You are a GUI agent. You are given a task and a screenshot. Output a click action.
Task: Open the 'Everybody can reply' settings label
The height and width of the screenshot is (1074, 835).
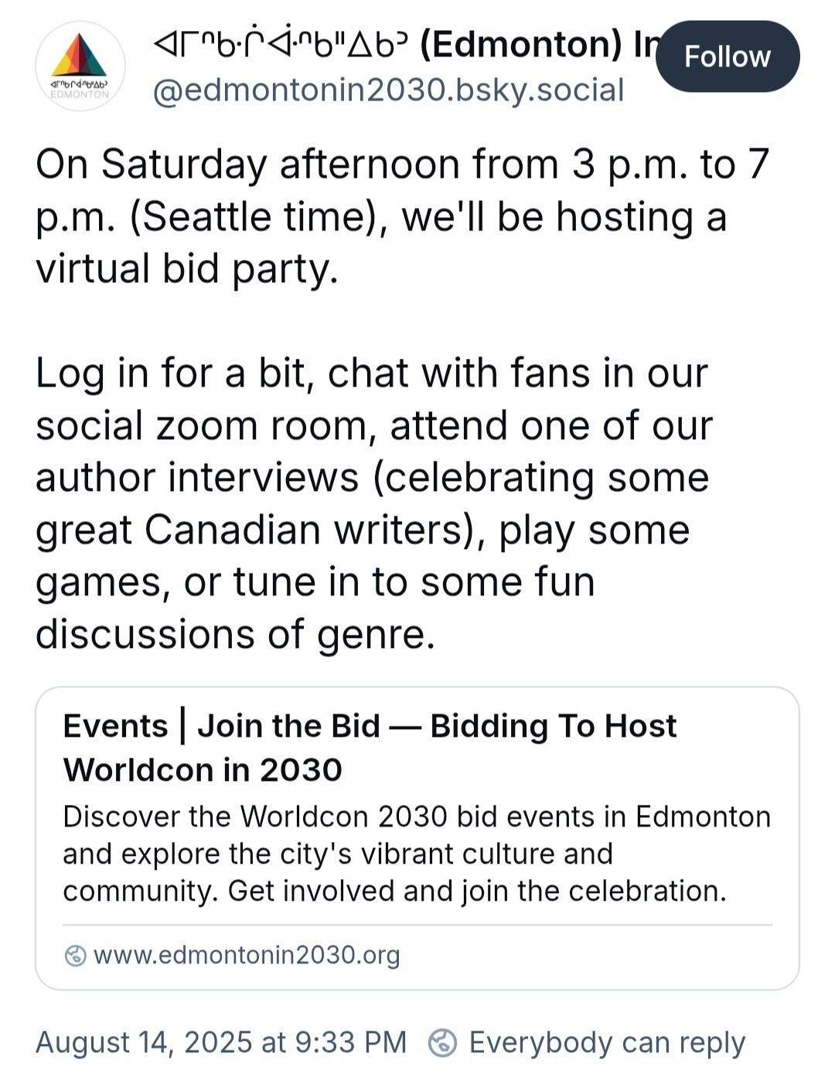pos(607,1042)
